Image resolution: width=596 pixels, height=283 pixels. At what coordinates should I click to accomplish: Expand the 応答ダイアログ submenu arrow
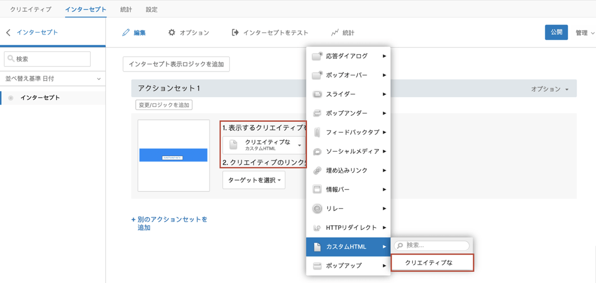pyautogui.click(x=385, y=56)
